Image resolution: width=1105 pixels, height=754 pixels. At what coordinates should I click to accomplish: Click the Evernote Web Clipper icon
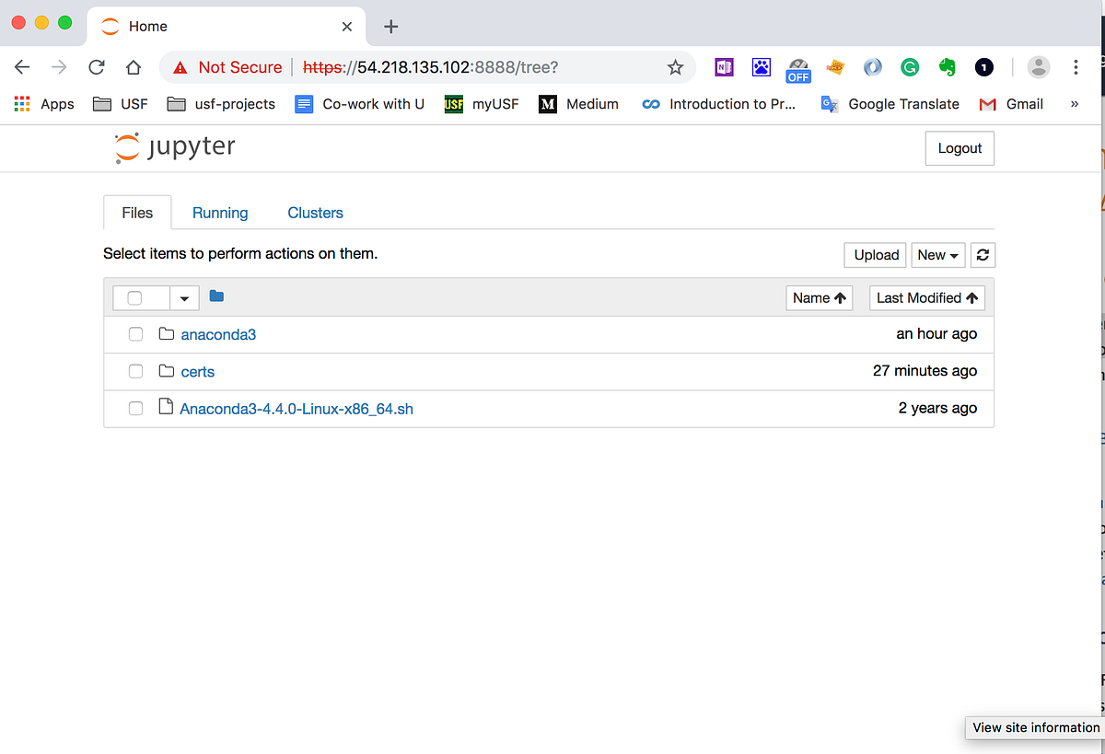coord(947,67)
